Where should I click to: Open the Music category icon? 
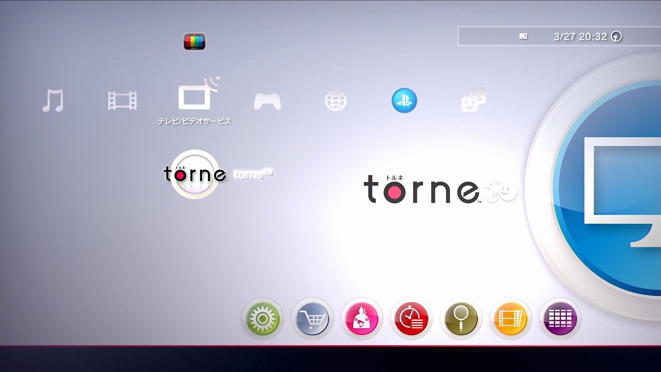53,101
